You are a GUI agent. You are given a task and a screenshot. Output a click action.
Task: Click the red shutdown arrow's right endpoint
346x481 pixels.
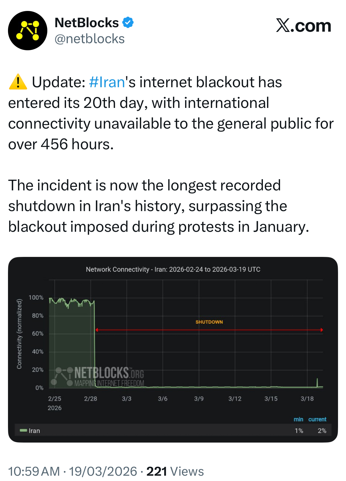point(322,330)
